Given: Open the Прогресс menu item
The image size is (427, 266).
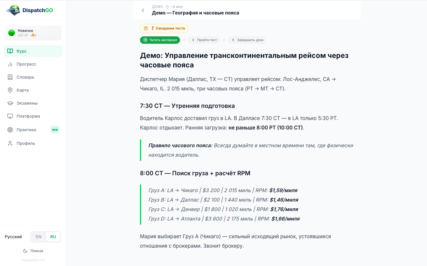Looking at the screenshot, I should [x=33, y=64].
